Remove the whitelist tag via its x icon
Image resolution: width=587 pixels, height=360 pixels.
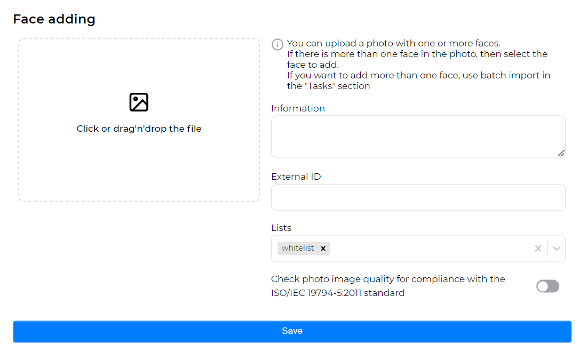tap(323, 248)
